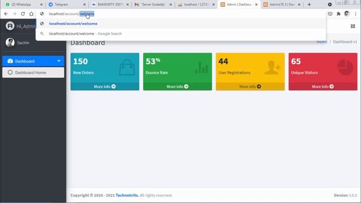Click the 44 User Registrations value
The image size is (361, 203).
[223, 61]
